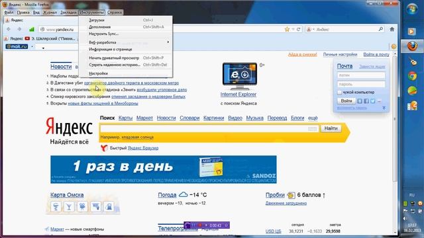
Task: Switch to Firefox on the taskbar
Action: tap(412, 46)
